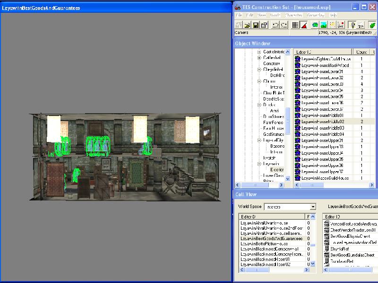Open the Edit menu
This screenshot has height=283, width=378.
249,15
